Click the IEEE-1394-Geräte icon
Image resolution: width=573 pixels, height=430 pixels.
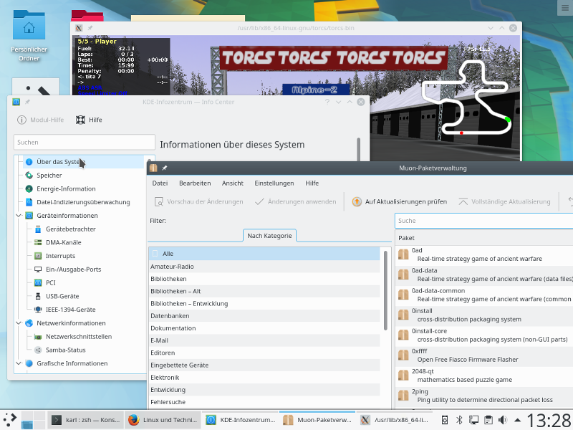[38, 310]
